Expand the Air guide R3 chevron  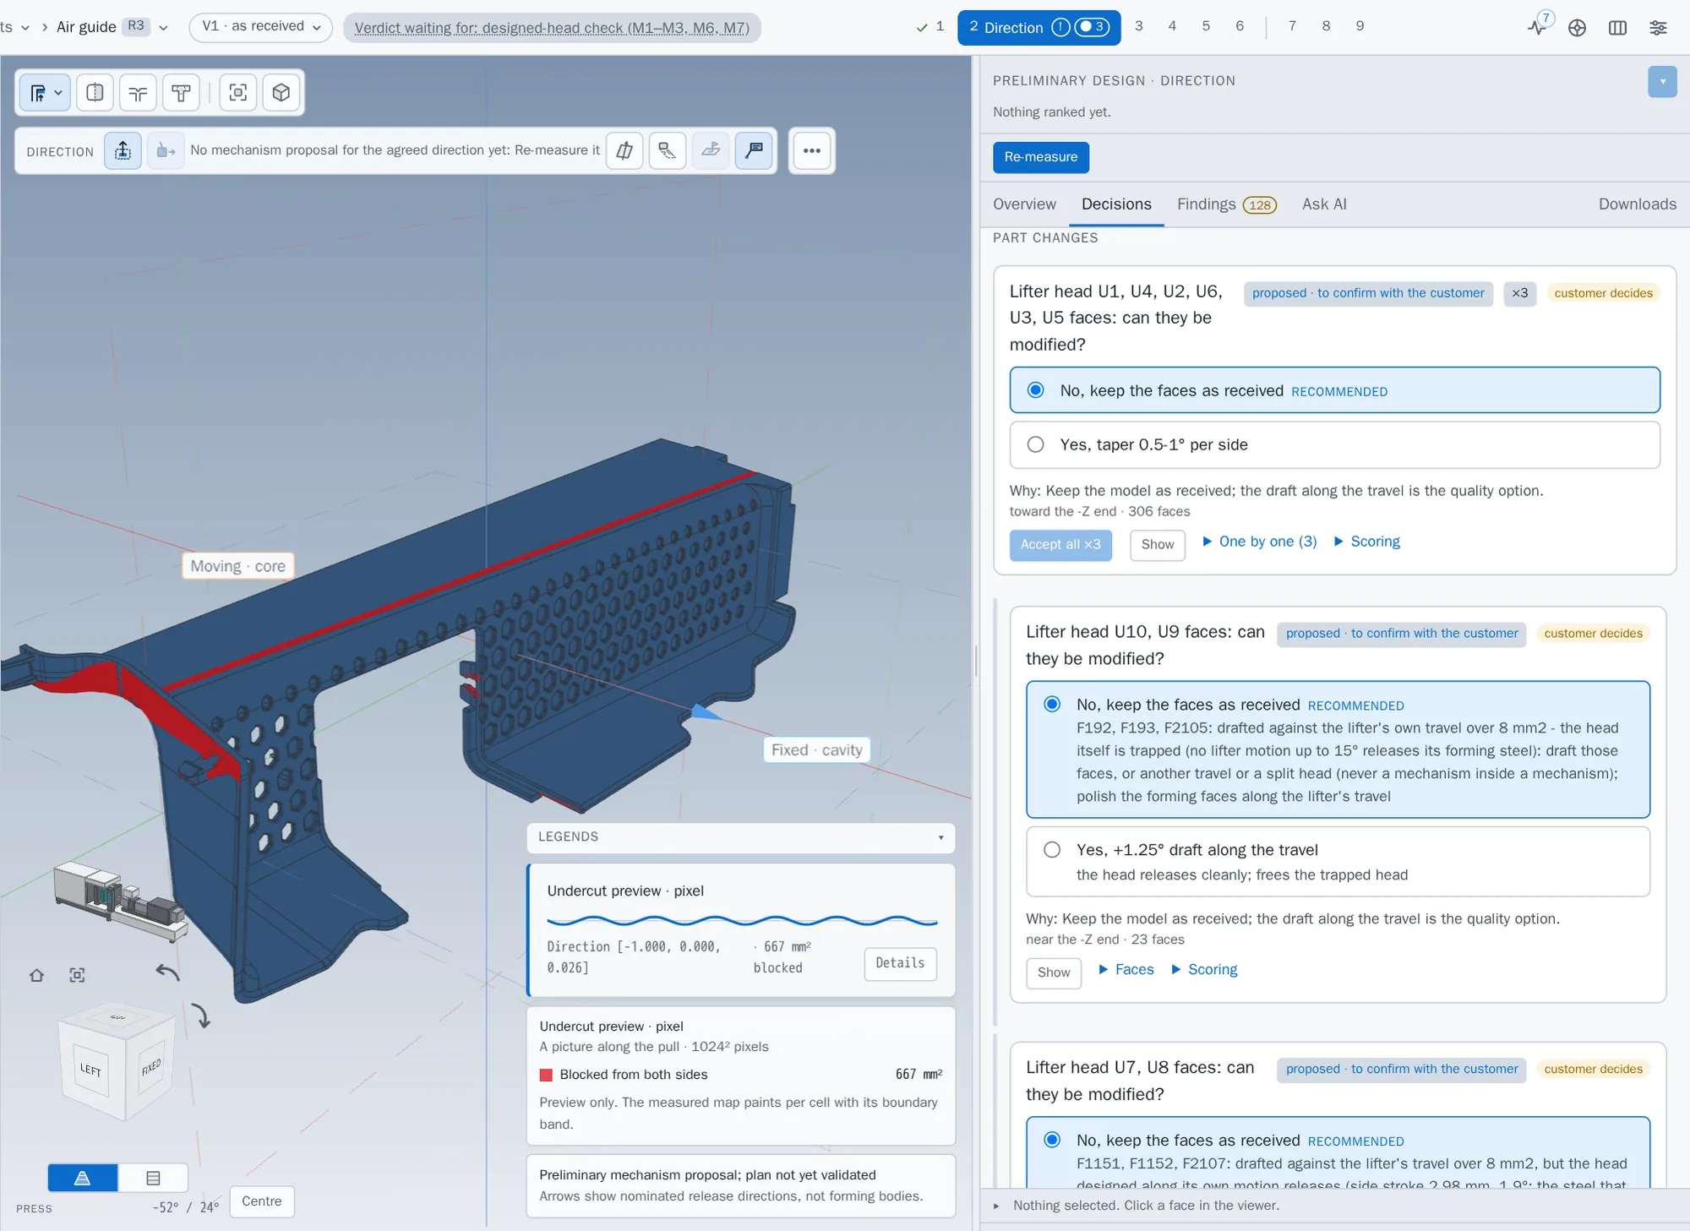point(163,28)
